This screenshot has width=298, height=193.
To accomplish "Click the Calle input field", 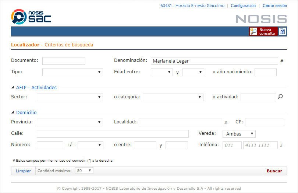I will pos(113,134).
